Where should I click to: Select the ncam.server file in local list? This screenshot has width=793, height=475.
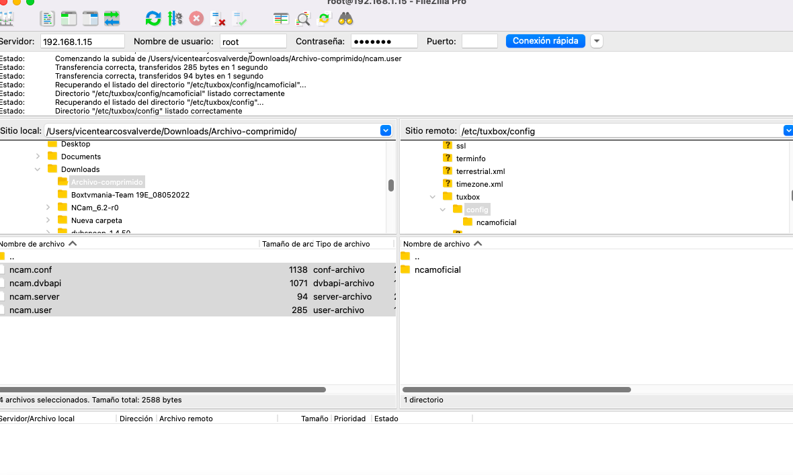[34, 296]
